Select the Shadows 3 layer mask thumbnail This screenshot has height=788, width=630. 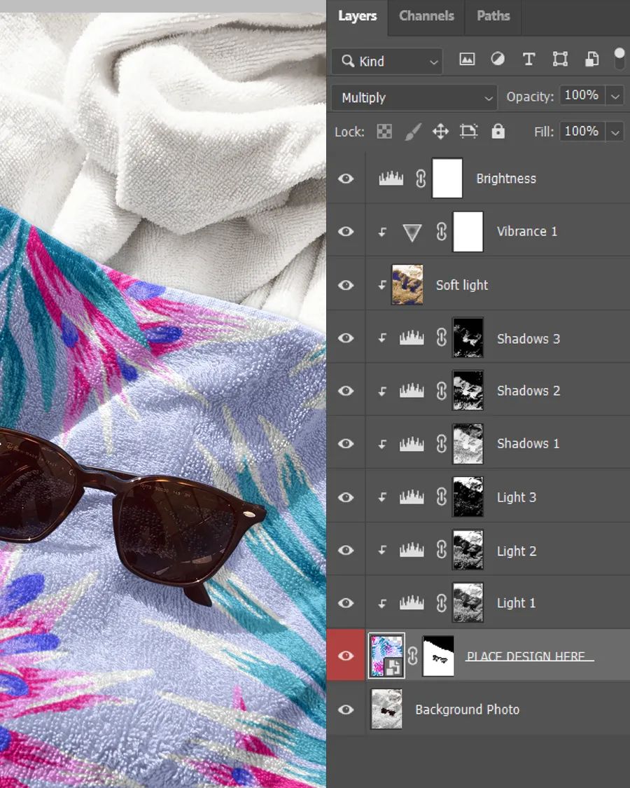(468, 338)
